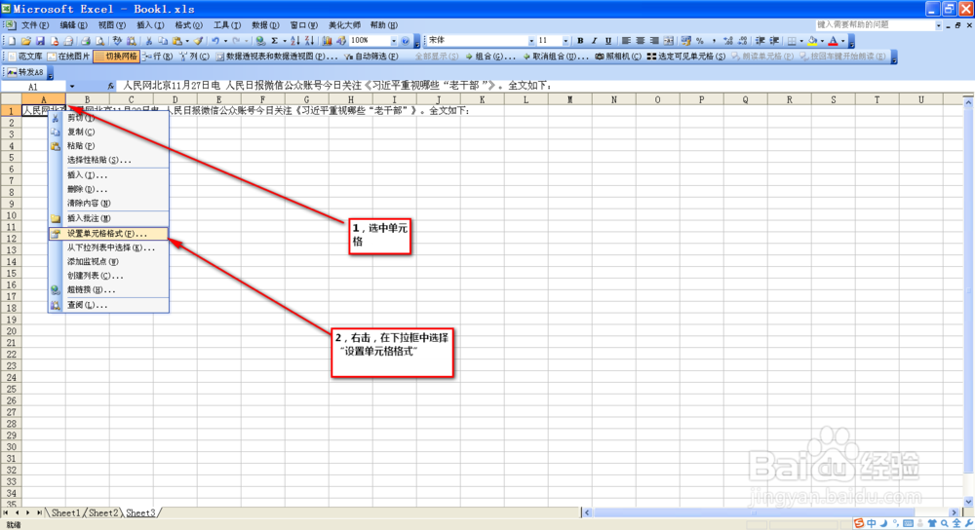Run Spelling check icon
This screenshot has width=975, height=530.
click(117, 41)
